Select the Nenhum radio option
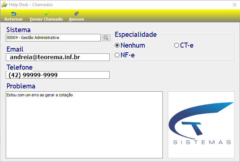The image size is (240, 162). point(130,45)
